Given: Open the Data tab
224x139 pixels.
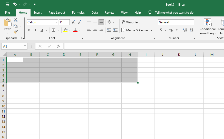Looking at the screenshot, I should click(95, 13).
